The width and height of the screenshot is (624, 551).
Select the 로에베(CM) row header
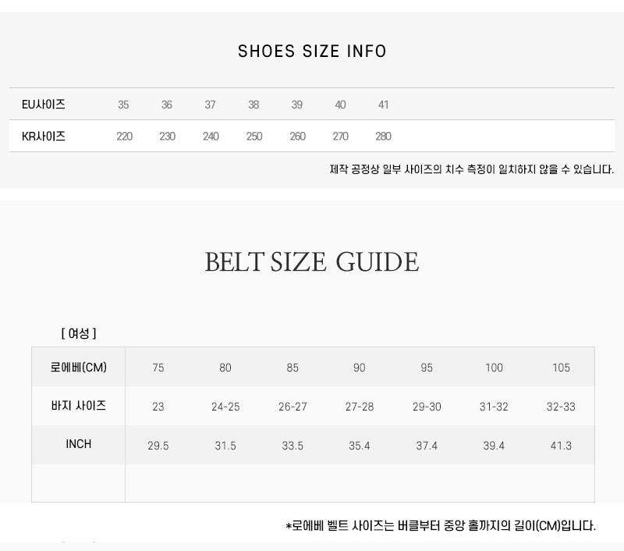point(79,367)
